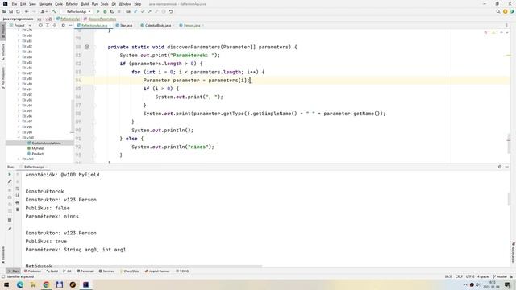Viewport: 516px width, 290px height.
Task: Clear all output with trash icon
Action: [18, 209]
